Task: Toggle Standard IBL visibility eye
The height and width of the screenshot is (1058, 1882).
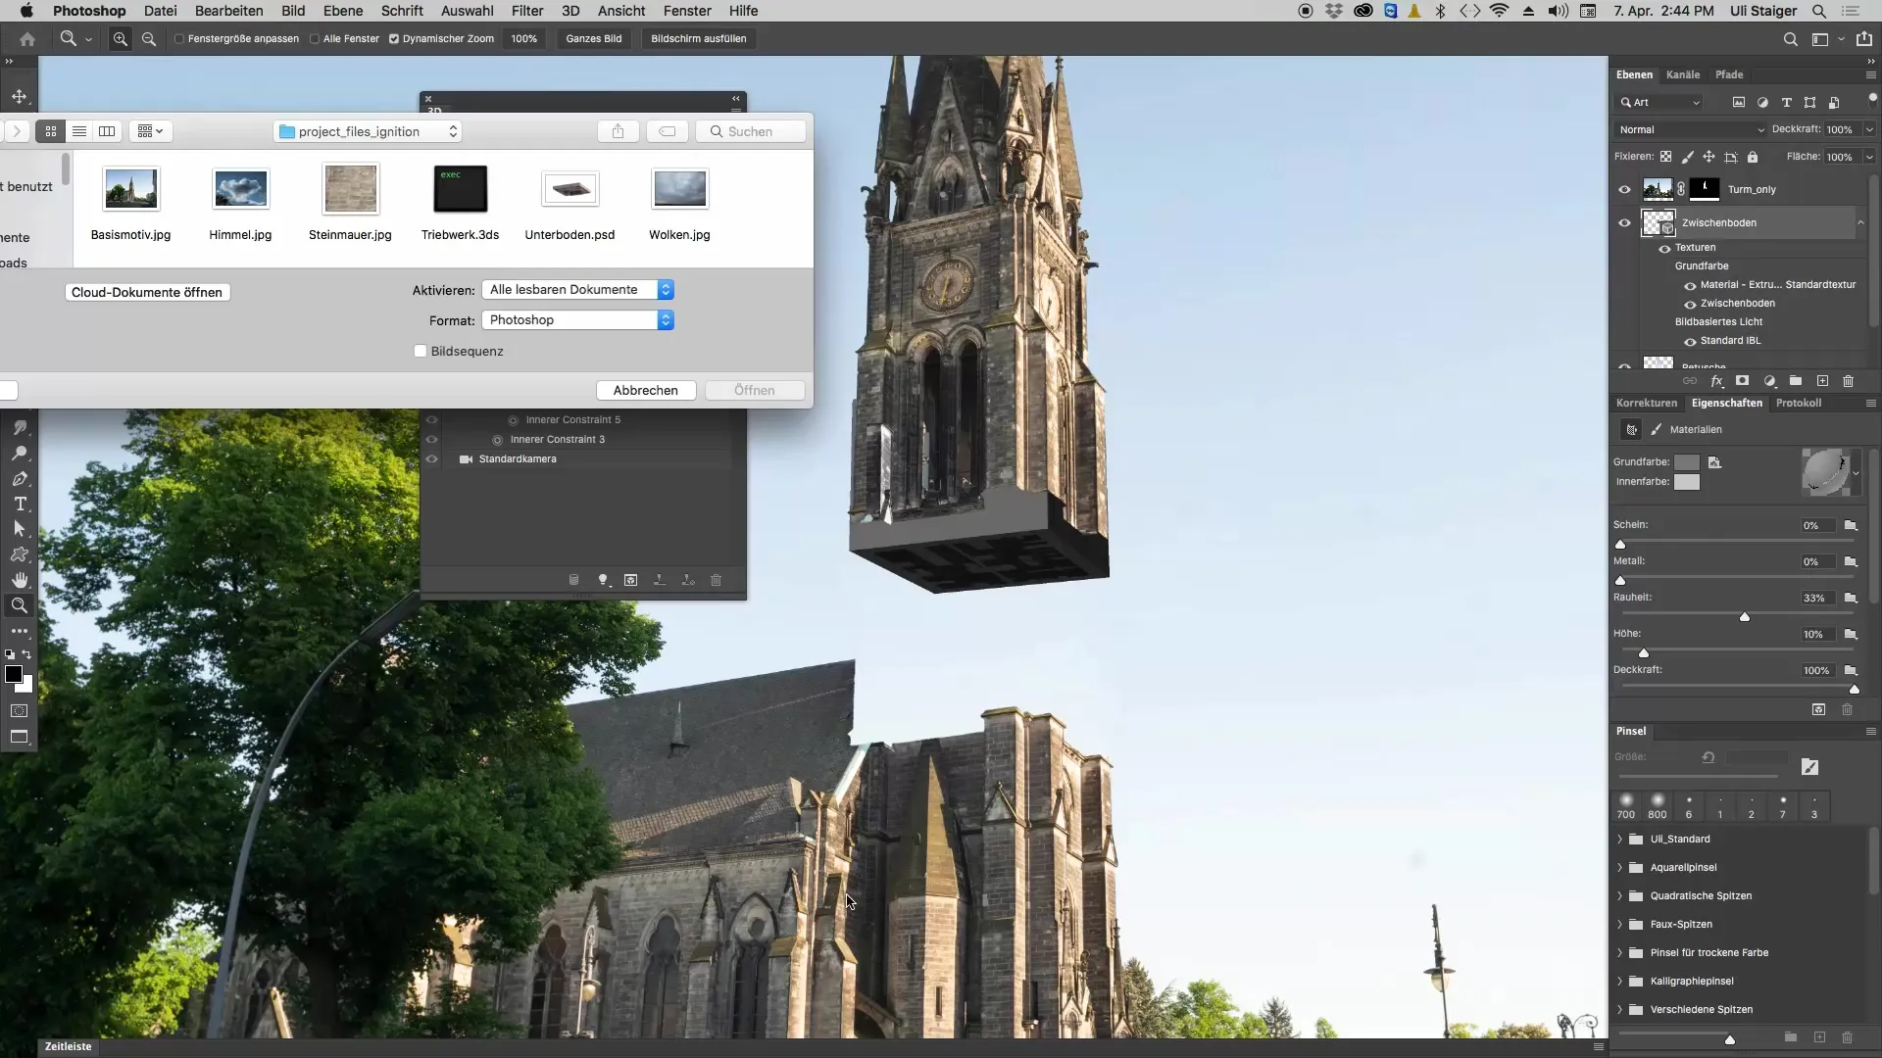Action: click(x=1690, y=342)
